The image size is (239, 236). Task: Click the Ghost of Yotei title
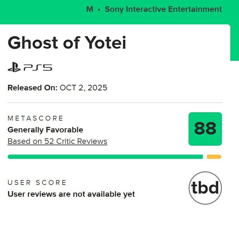click(67, 43)
